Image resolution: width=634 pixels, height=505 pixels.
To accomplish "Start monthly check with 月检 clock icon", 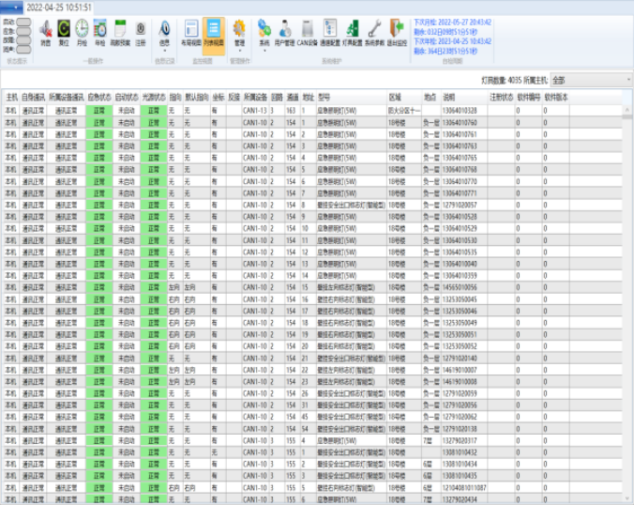I will pyautogui.click(x=82, y=31).
